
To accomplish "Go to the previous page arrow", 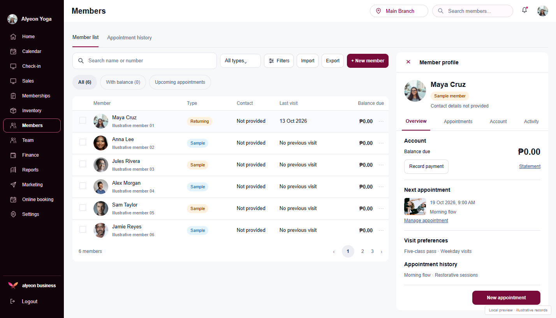I will click(x=334, y=252).
